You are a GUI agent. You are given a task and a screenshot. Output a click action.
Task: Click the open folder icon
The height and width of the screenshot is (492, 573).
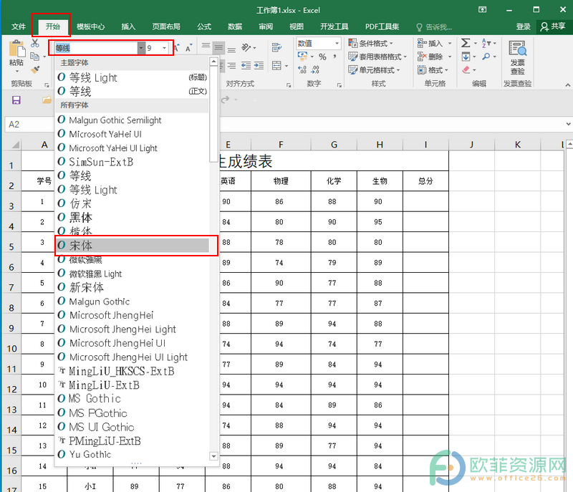click(x=47, y=100)
